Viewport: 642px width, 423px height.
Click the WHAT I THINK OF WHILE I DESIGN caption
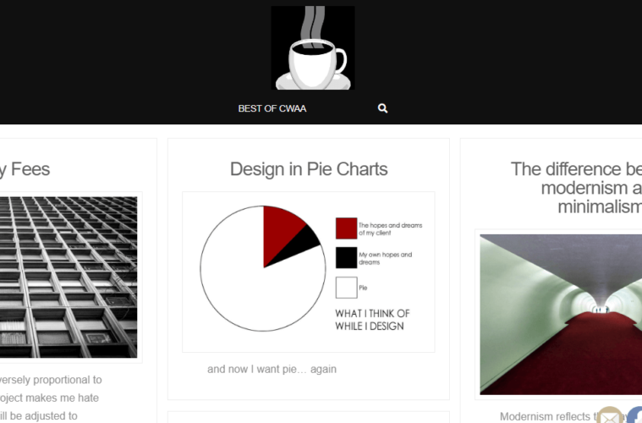[x=372, y=319]
